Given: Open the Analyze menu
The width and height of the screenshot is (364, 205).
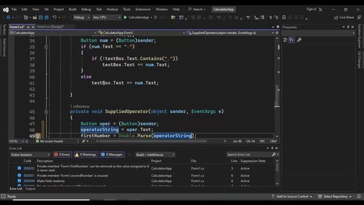Looking at the screenshot, I should coord(112,10).
